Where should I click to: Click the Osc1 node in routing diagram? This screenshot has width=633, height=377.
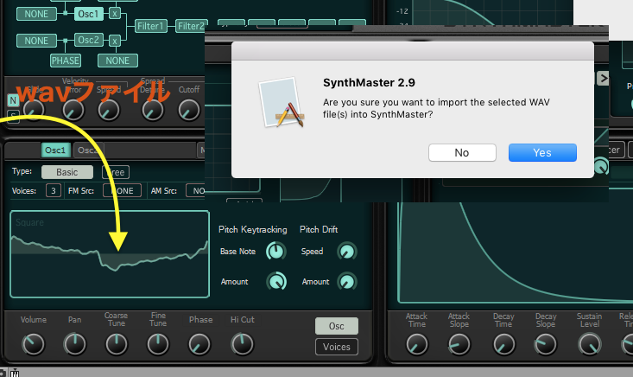point(88,14)
